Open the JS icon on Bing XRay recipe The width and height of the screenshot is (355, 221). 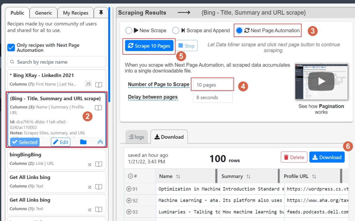pyautogui.click(x=88, y=84)
